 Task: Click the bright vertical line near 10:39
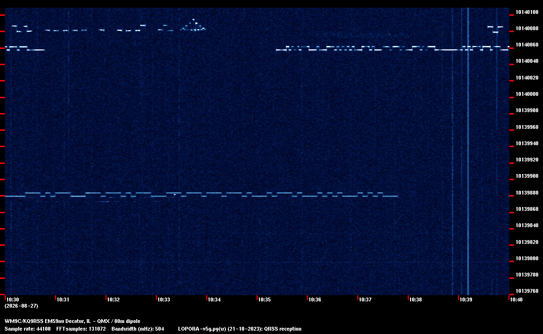pos(468,151)
